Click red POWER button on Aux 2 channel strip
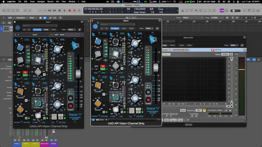262x147 pixels. [x=148, y=100]
